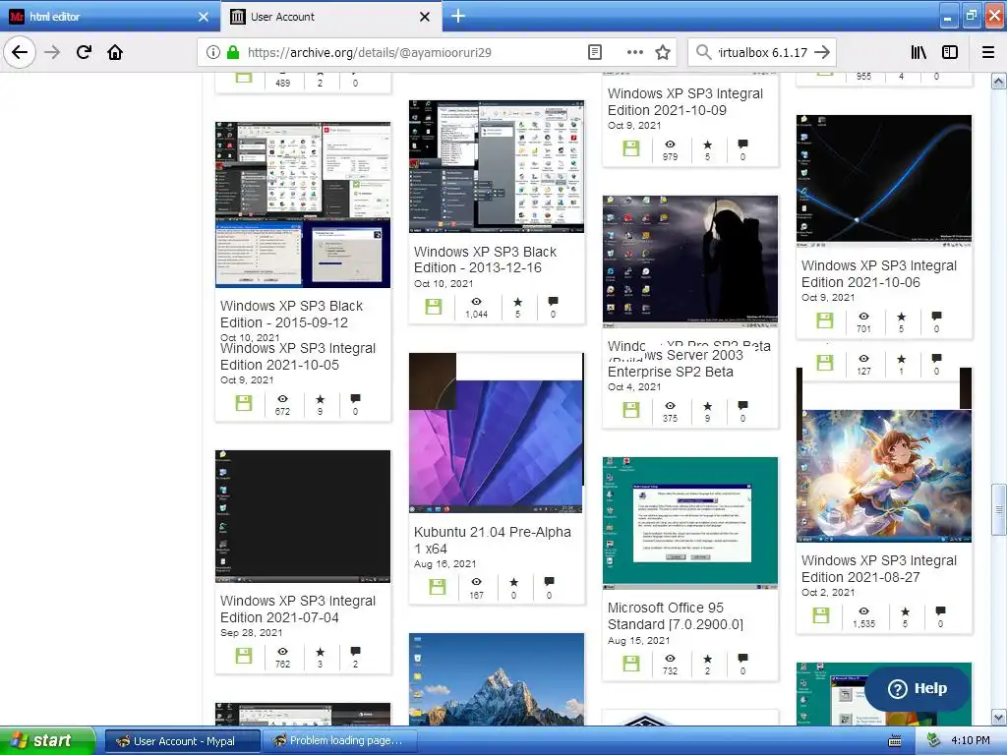Open Kubuntu 21.04 Pre-Alpha 1 x64 link

click(492, 541)
